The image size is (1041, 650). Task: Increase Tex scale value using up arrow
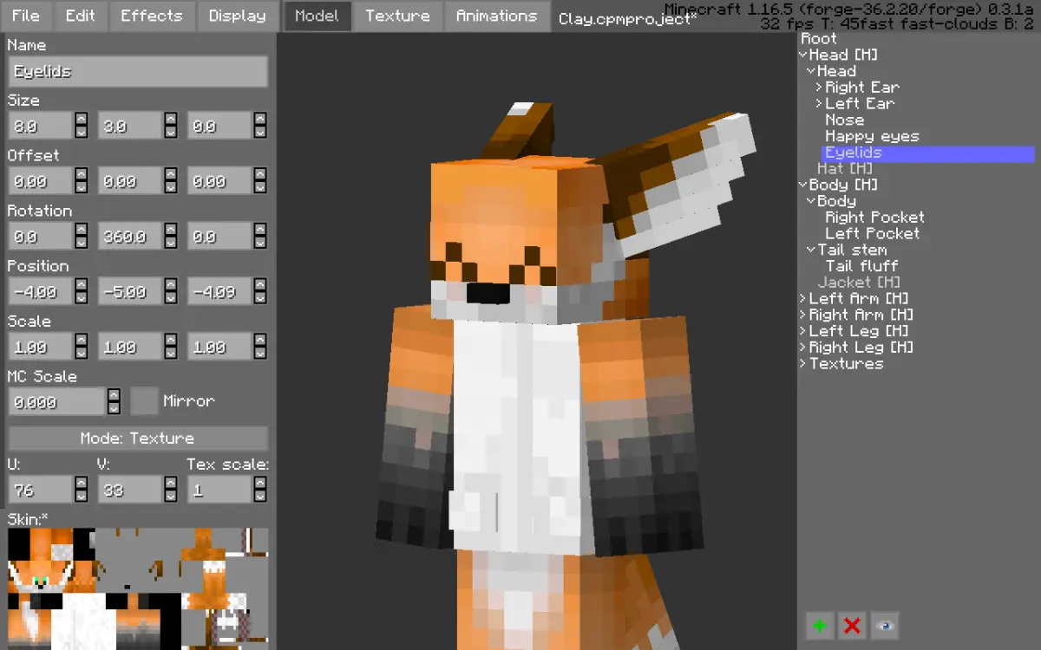point(260,484)
